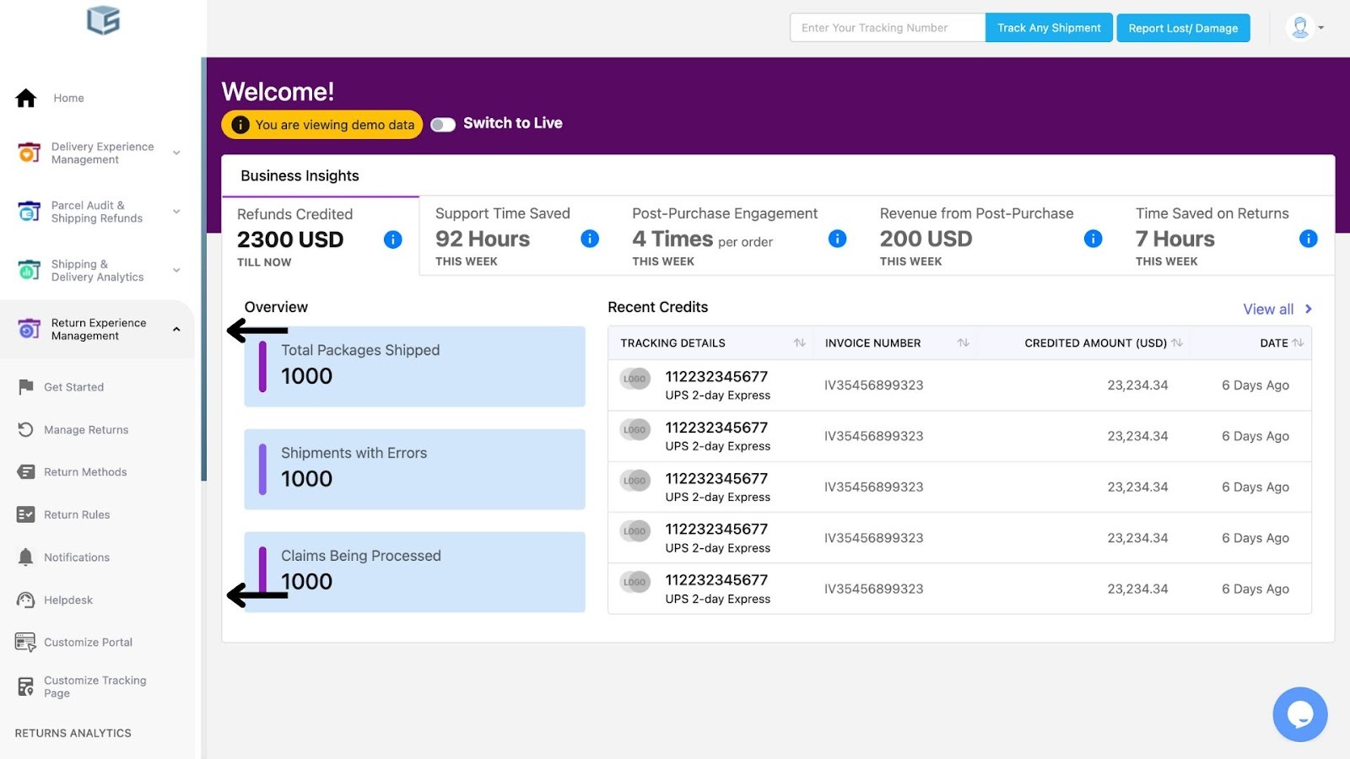This screenshot has height=759, width=1350.
Task: Click the Helpdesk headset icon
Action: [x=26, y=600]
